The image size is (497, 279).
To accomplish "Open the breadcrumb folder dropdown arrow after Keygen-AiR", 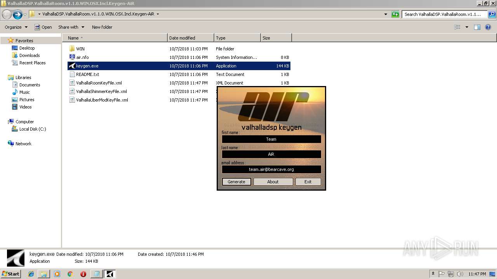I will pos(158,14).
